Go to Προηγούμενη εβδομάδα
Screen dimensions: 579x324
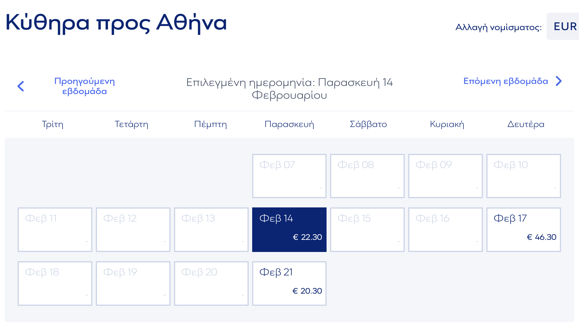click(85, 86)
